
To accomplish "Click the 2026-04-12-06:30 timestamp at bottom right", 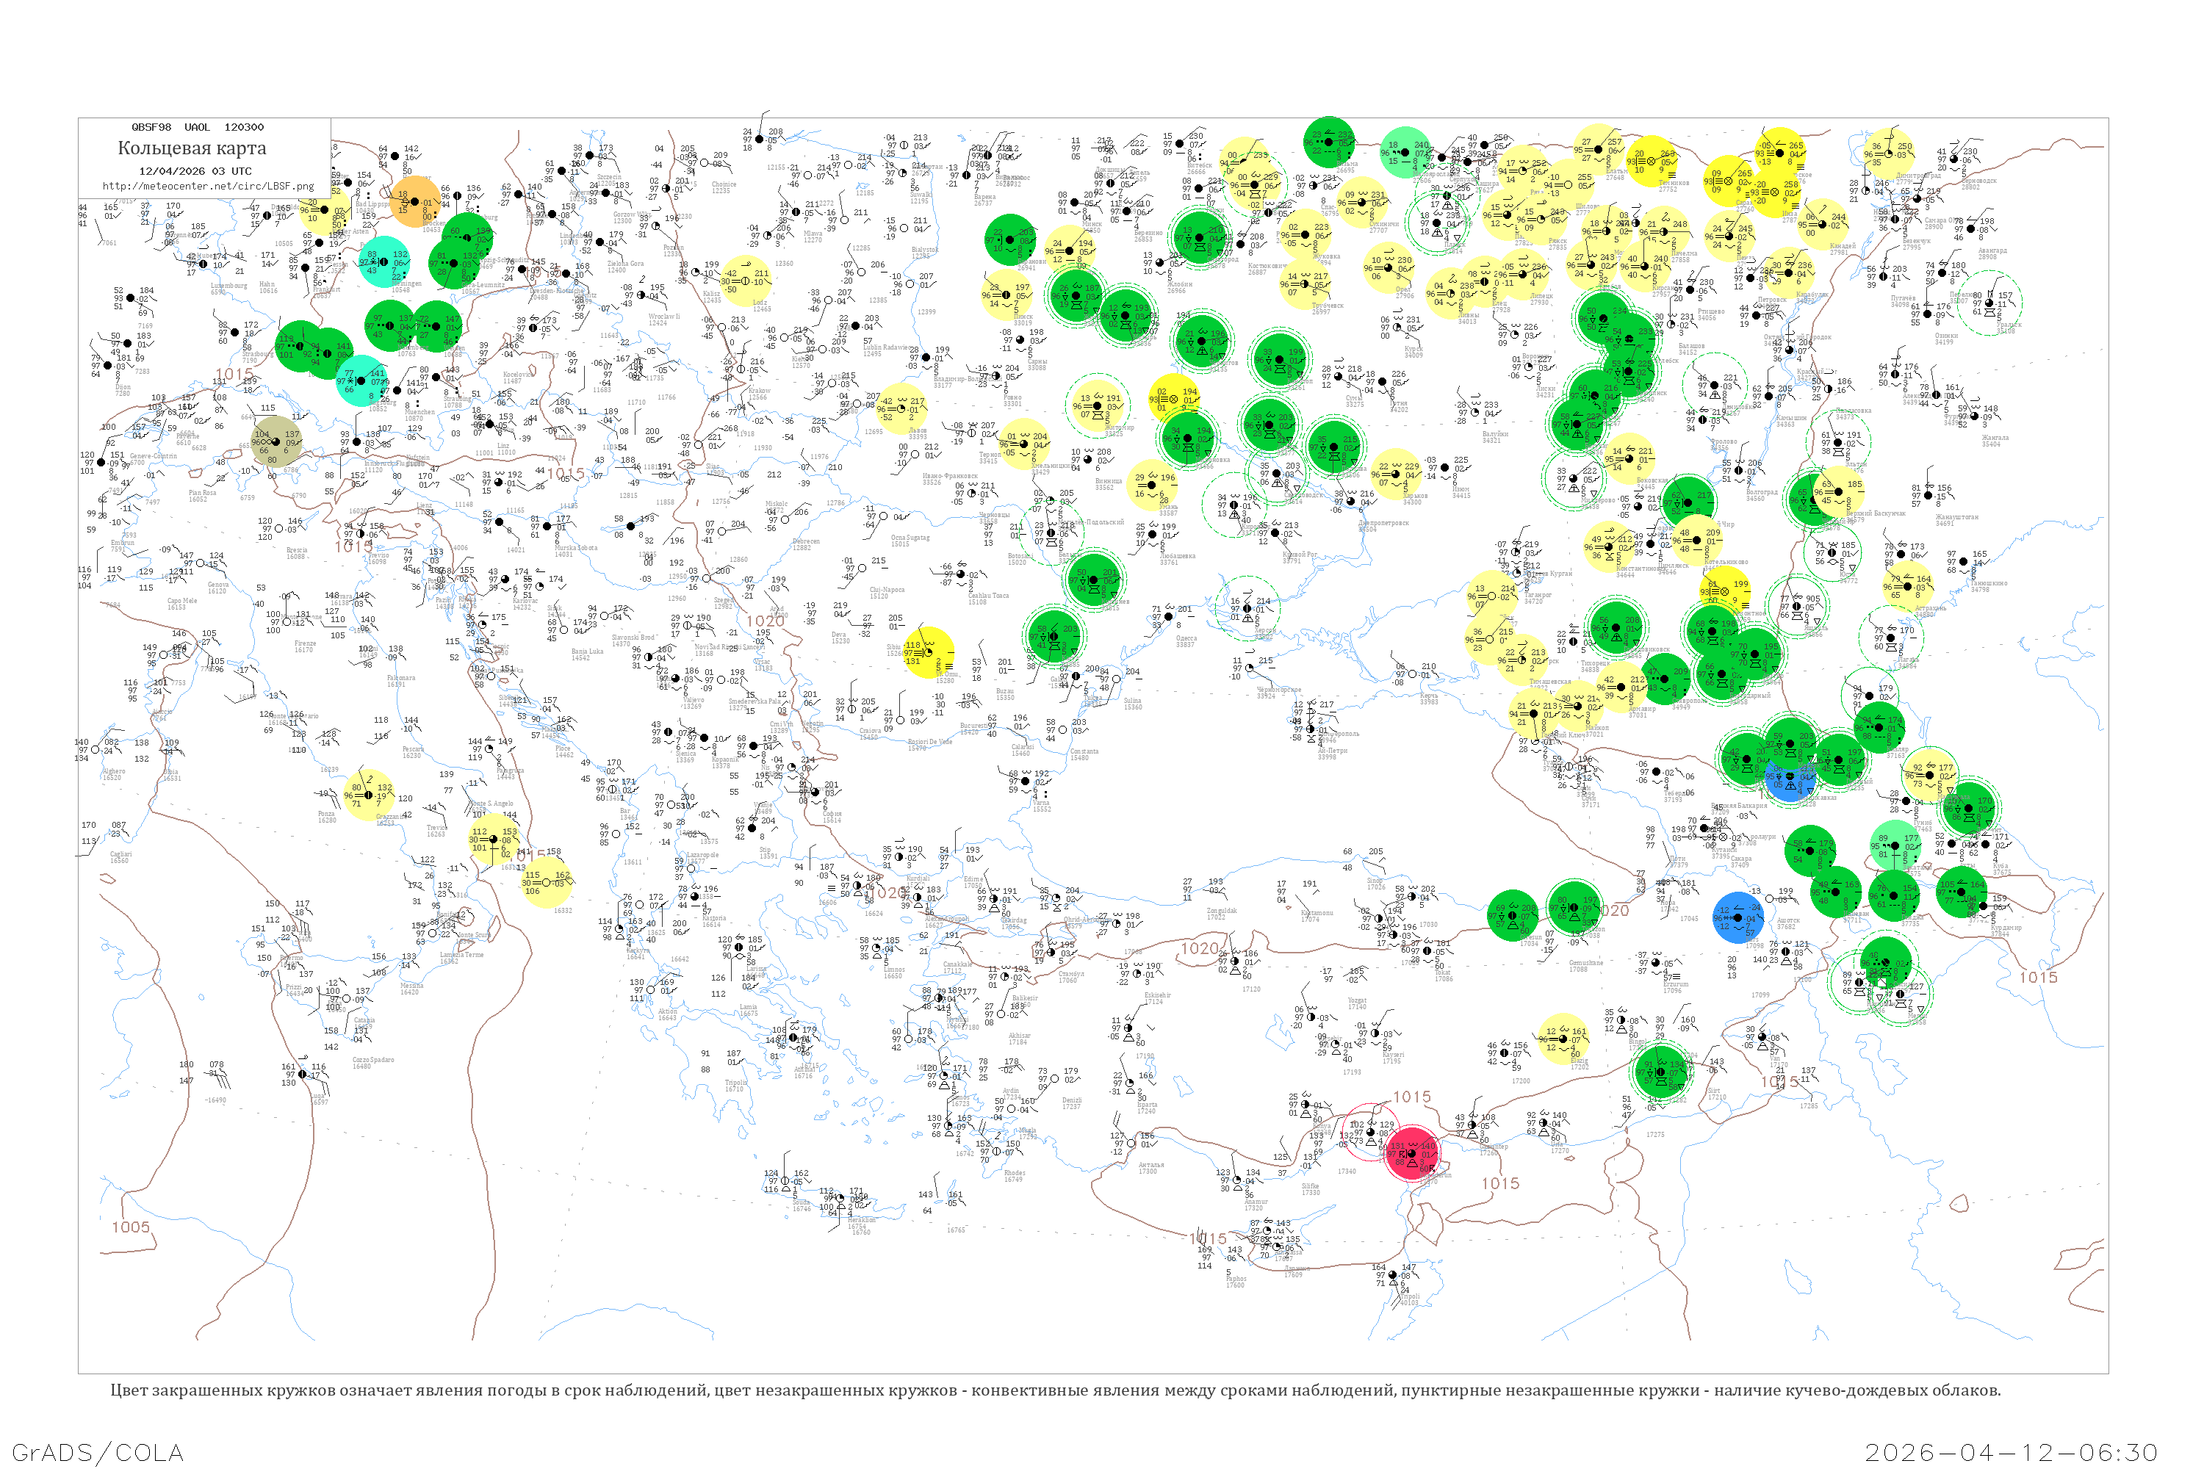I will pos(2011,1452).
